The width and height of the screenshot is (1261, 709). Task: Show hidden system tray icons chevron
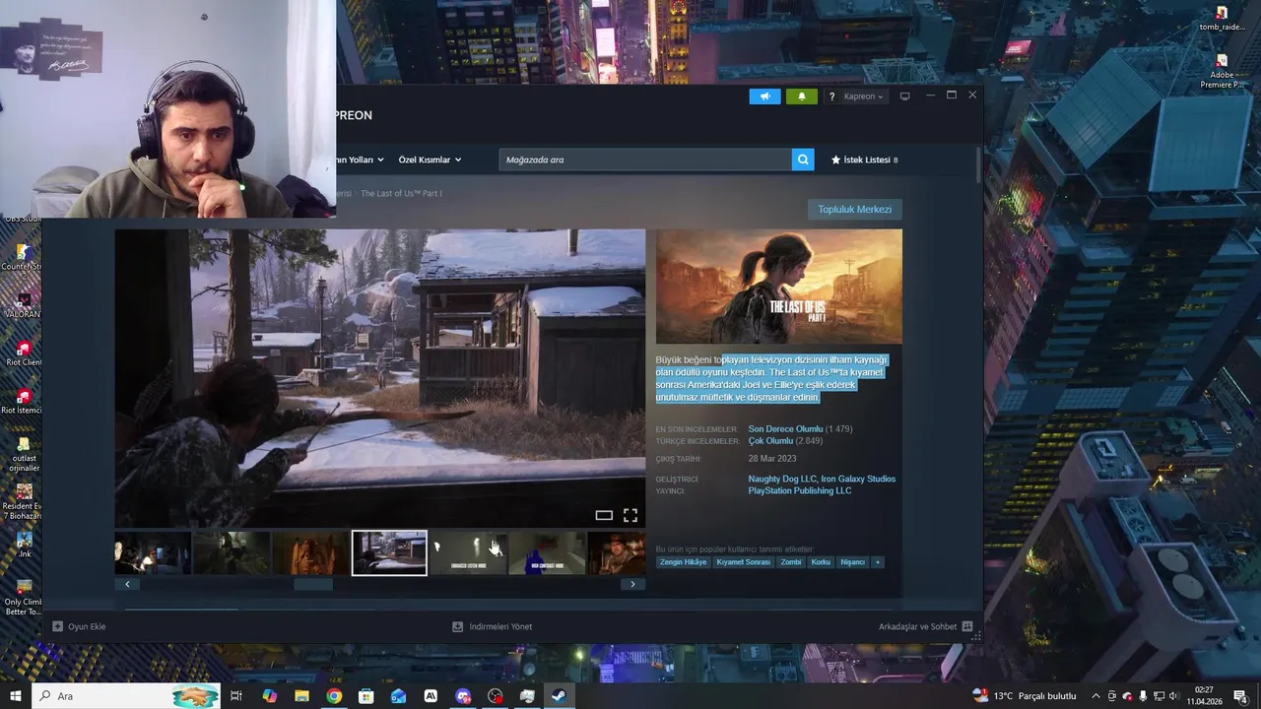click(x=1097, y=696)
